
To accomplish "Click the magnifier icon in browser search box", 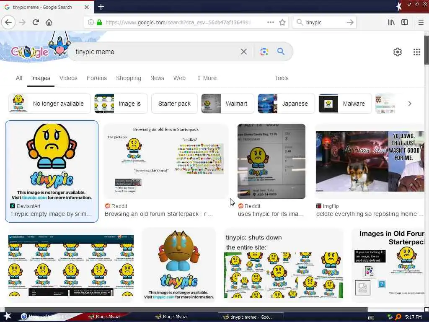I will tap(300, 22).
